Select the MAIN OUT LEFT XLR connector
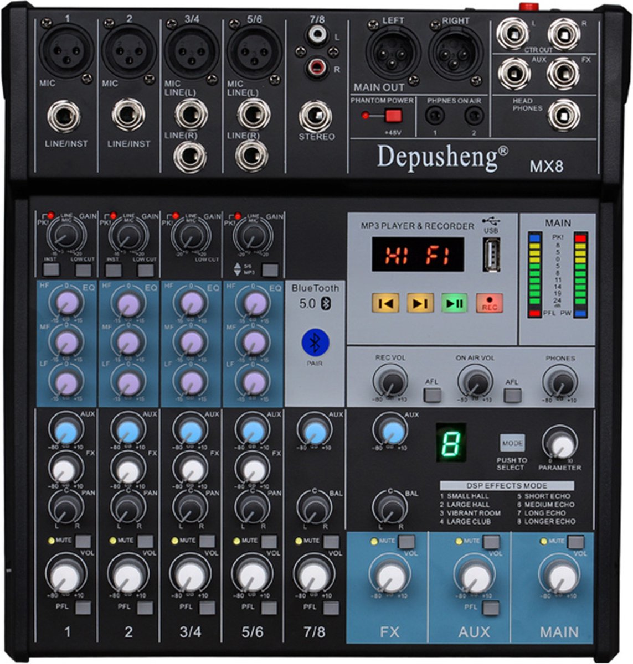This screenshot has width=633, height=664. pyautogui.click(x=393, y=53)
